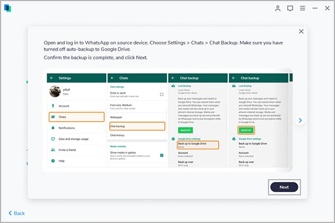Minimize the application window
This screenshot has height=223, width=335.
tap(315, 8)
